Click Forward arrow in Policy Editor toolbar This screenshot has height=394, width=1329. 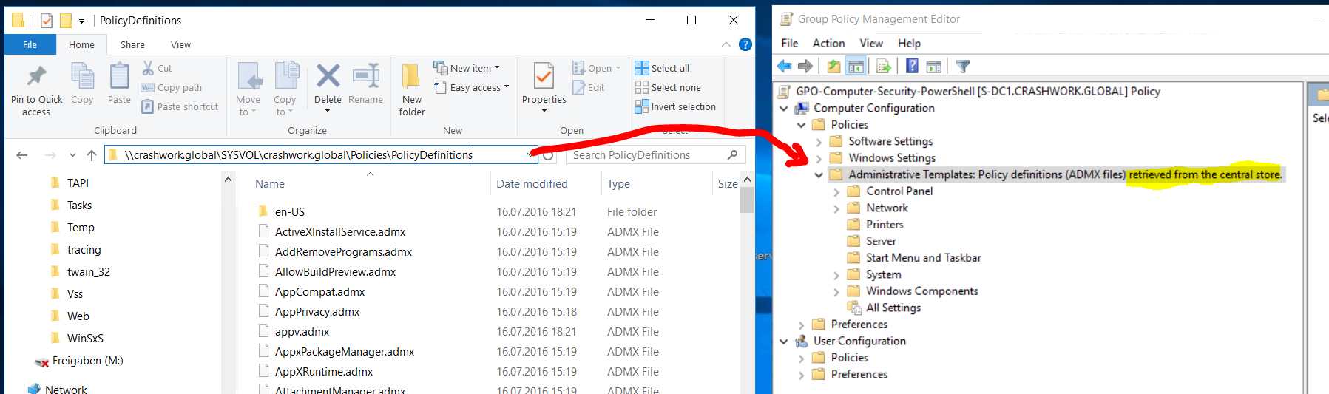click(x=805, y=67)
